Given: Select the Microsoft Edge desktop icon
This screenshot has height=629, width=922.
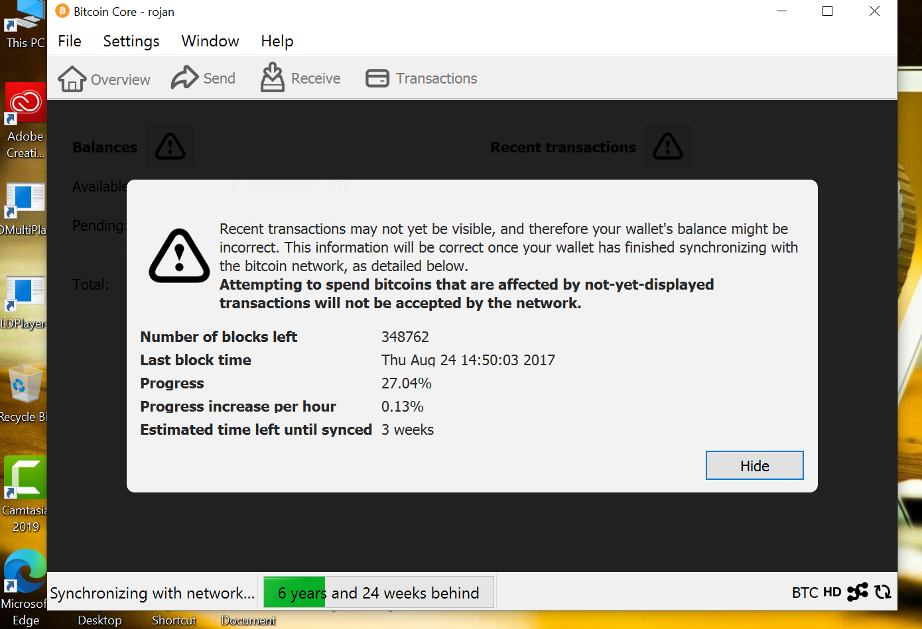Looking at the screenshot, I should click(x=25, y=587).
